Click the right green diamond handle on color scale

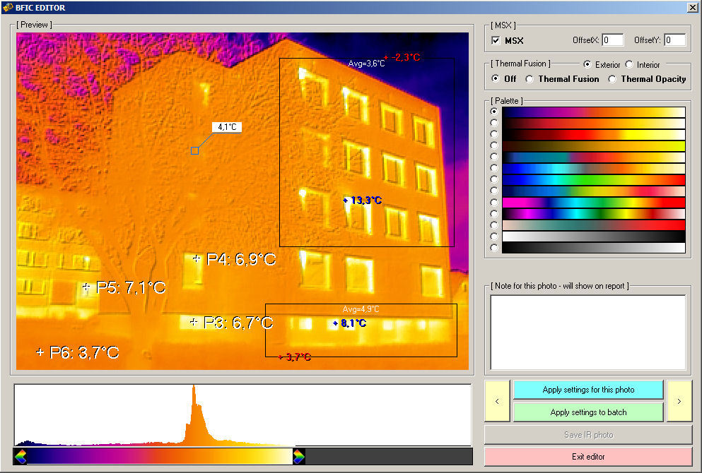pos(298,456)
